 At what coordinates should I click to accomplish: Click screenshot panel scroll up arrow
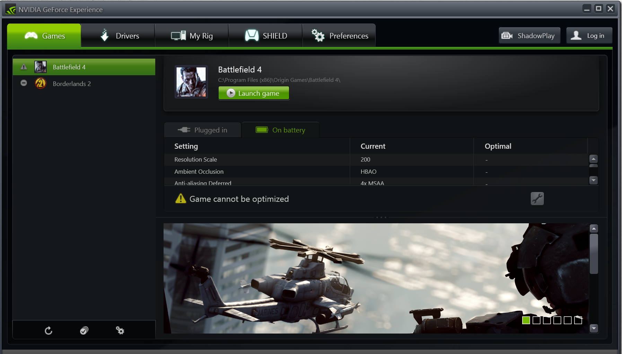594,228
